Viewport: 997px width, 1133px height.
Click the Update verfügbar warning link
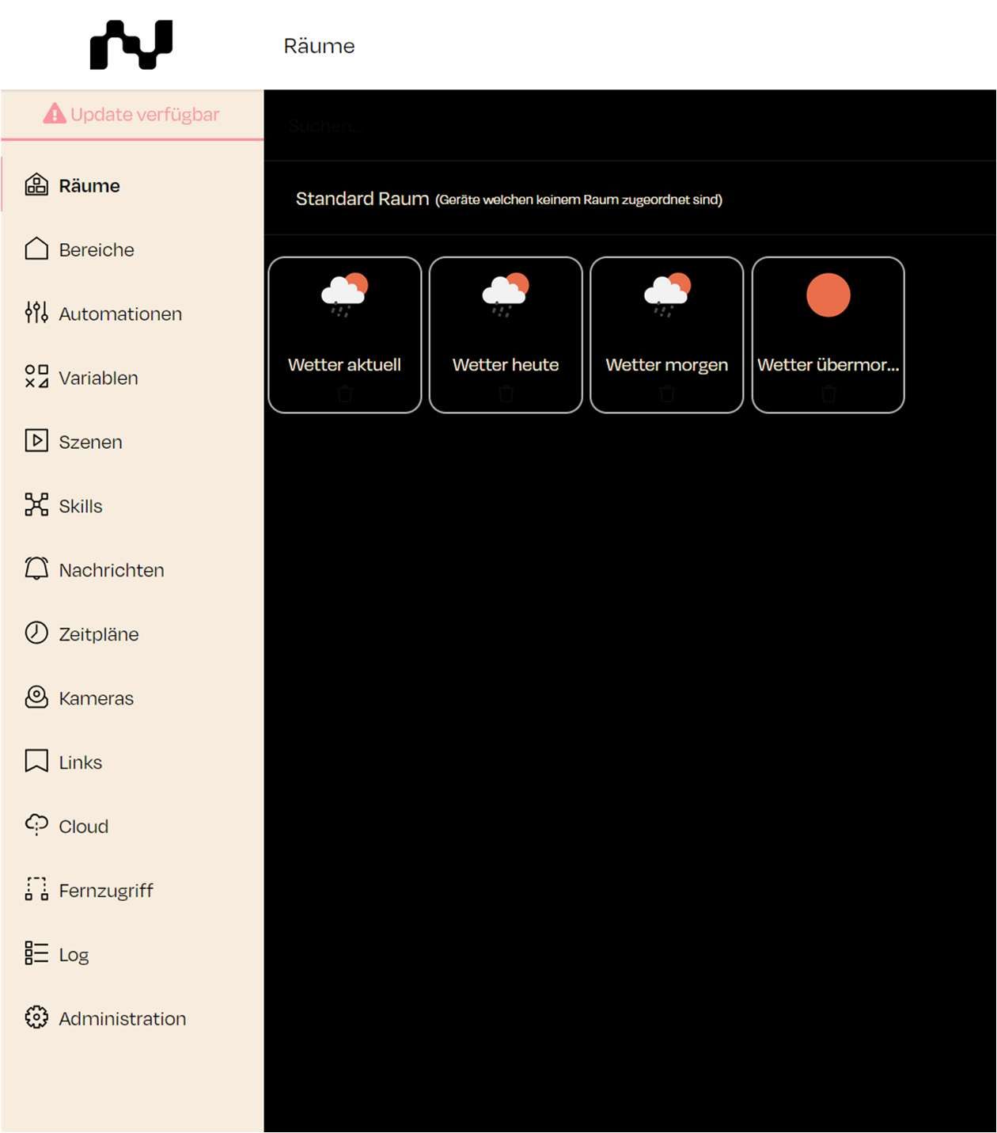[x=132, y=115]
